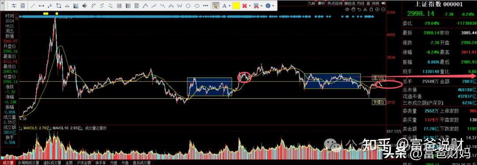477x165 pixels.
Task: Zoom out the chart with minus icon
Action: tap(383, 9)
